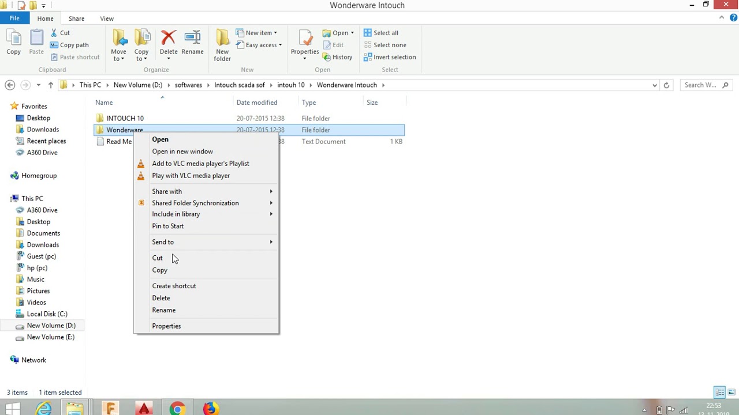Click Select all in ribbon

[381, 33]
